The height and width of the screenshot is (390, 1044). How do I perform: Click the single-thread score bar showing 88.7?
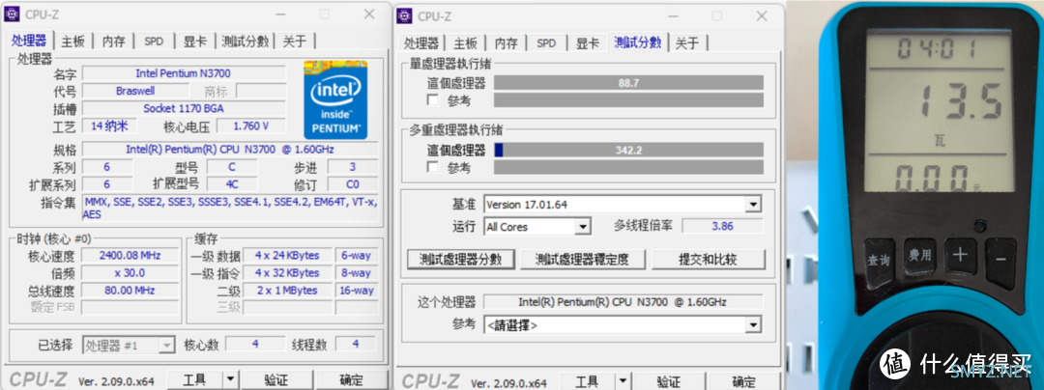tap(628, 83)
